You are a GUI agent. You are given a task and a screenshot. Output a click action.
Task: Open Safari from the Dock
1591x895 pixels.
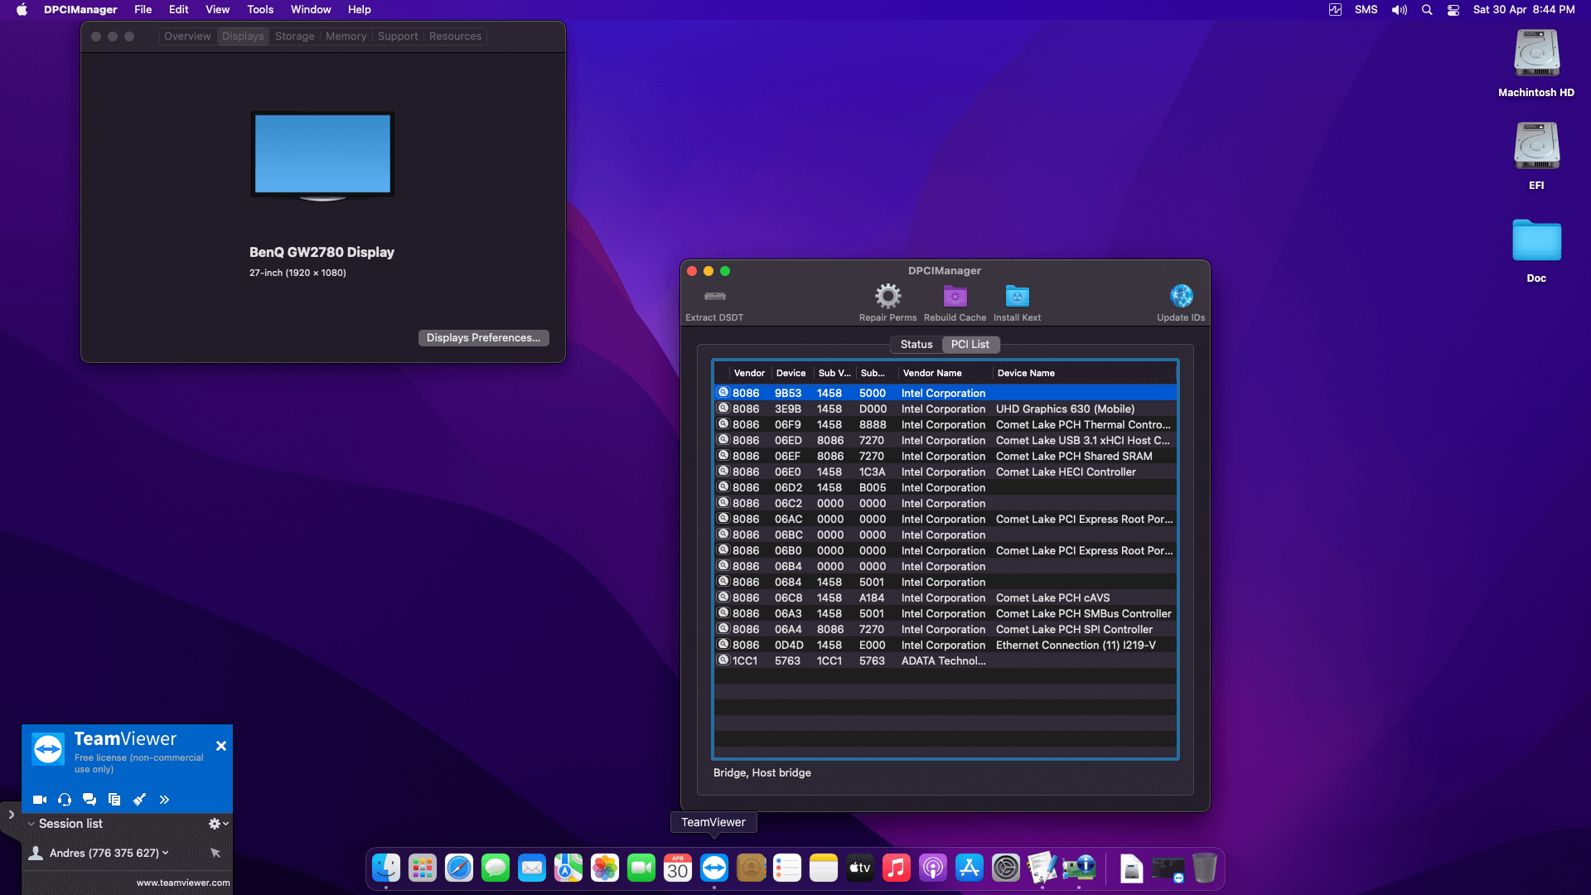(x=459, y=868)
